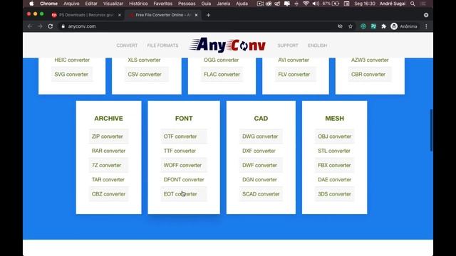This screenshot has height=256, width=456.
Task: Open the ENGLISH language selector
Action: pyautogui.click(x=317, y=46)
